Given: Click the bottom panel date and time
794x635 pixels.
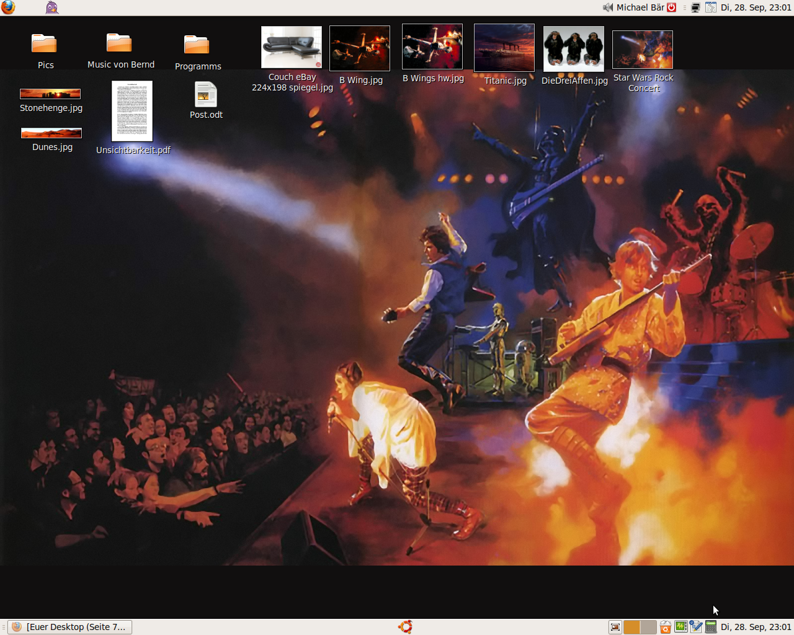Looking at the screenshot, I should pyautogui.click(x=756, y=627).
